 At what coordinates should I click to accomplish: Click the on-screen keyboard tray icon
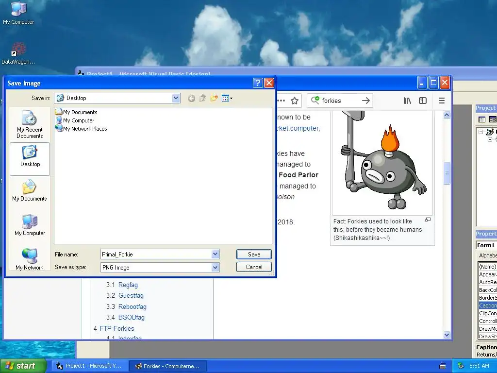443,366
